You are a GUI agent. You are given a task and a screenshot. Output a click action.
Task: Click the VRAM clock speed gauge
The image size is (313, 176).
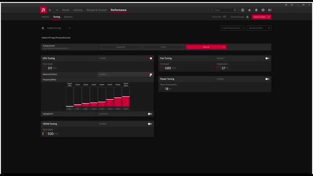[45, 133]
